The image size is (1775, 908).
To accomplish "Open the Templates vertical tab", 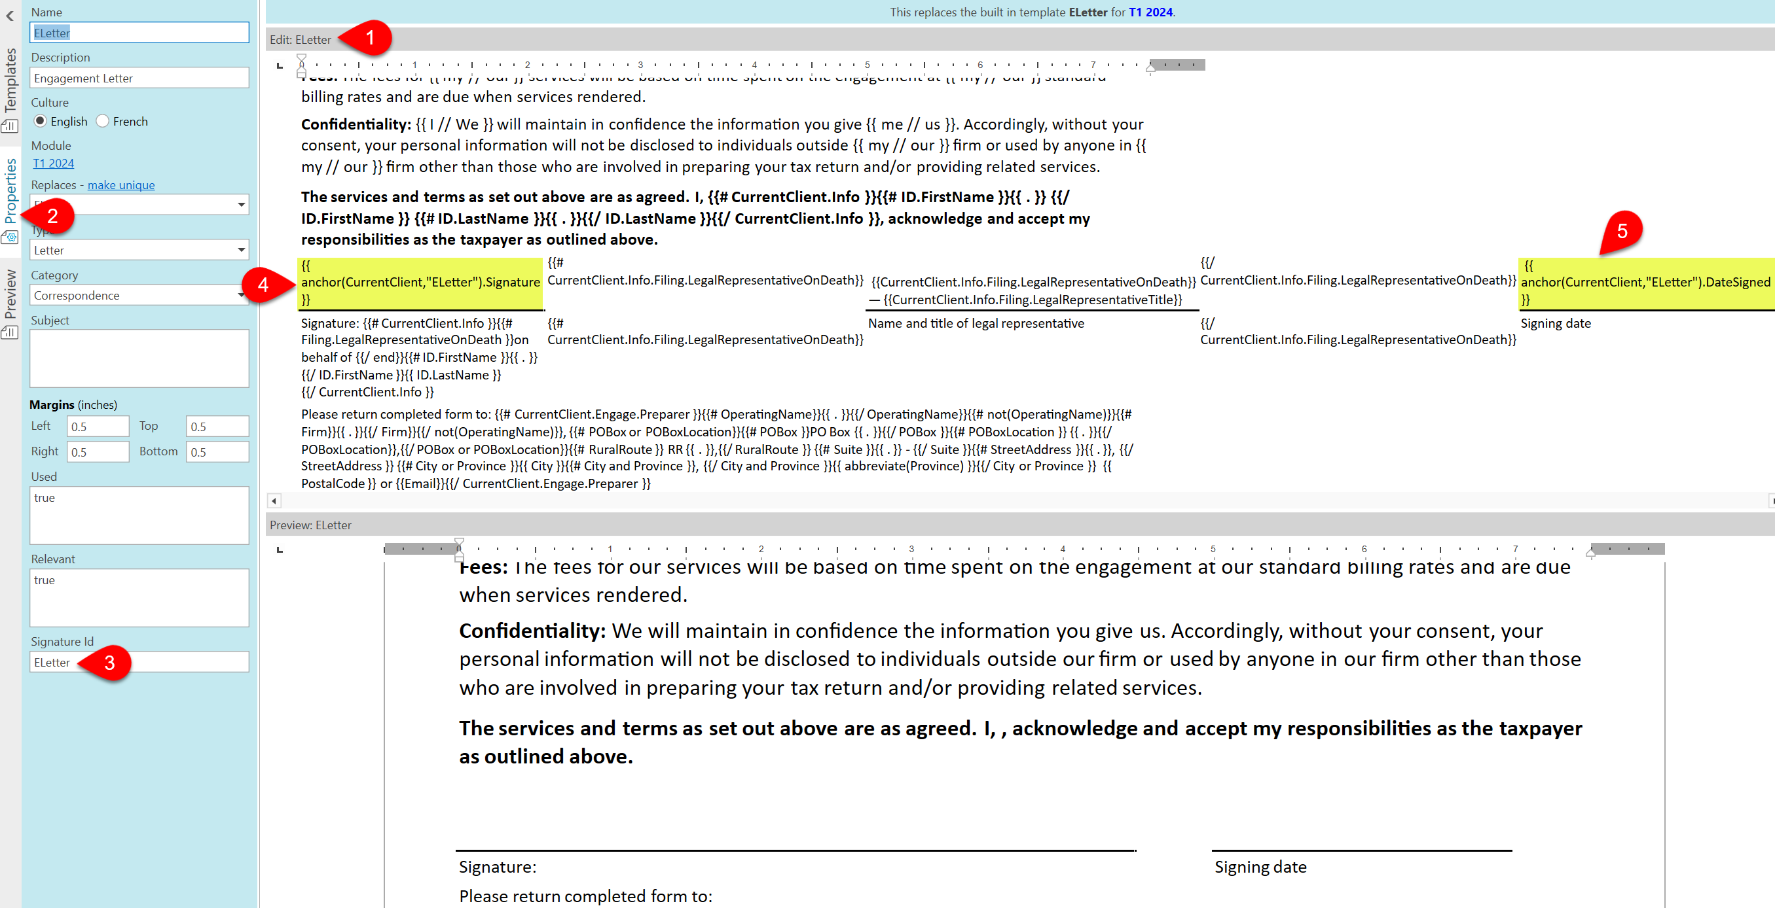I will point(10,79).
